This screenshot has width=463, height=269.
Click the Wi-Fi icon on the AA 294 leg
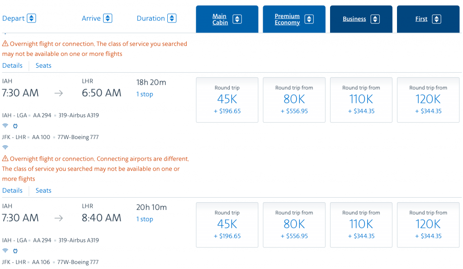(x=5, y=126)
